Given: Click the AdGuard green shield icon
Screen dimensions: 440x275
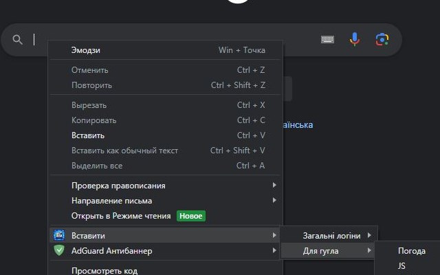Looking at the screenshot, I should click(59, 251).
